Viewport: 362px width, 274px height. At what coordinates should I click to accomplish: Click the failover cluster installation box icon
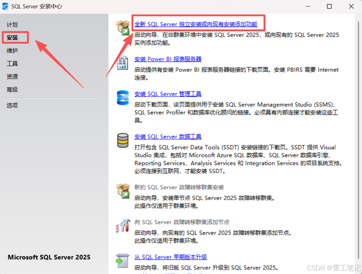pos(123,191)
